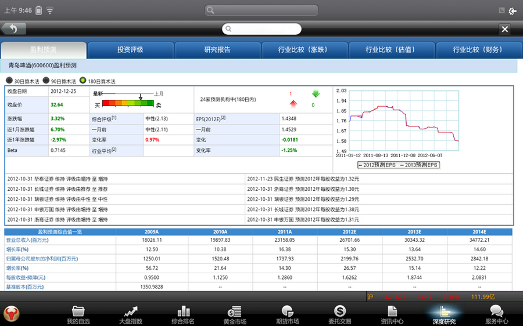Open the first 增长率(%) link under revenue
Viewport: 523px width, 326px height.
pos(17,249)
